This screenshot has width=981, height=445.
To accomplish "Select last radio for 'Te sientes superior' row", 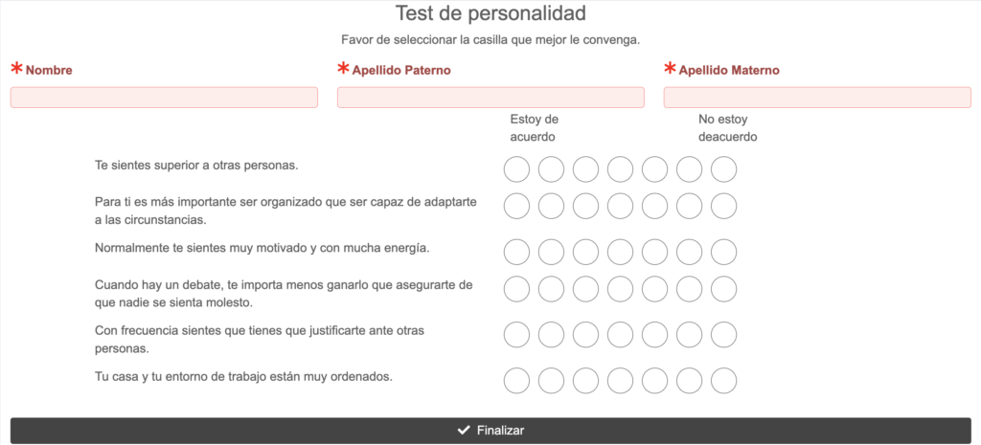I will coord(724,170).
